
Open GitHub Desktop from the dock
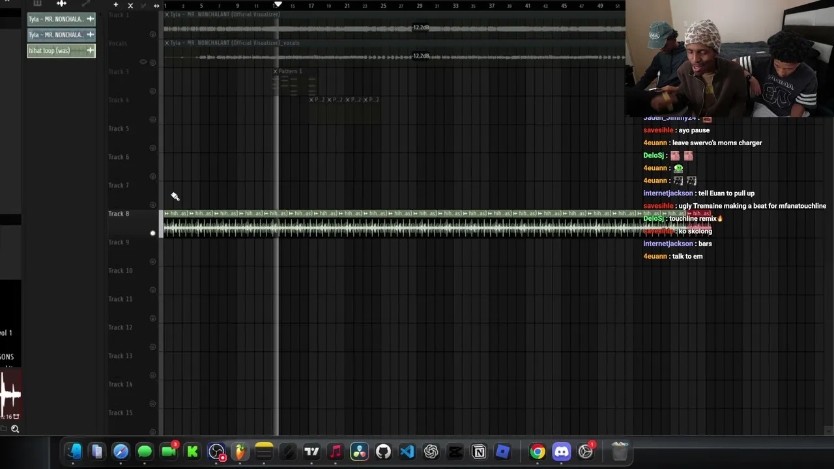click(383, 451)
